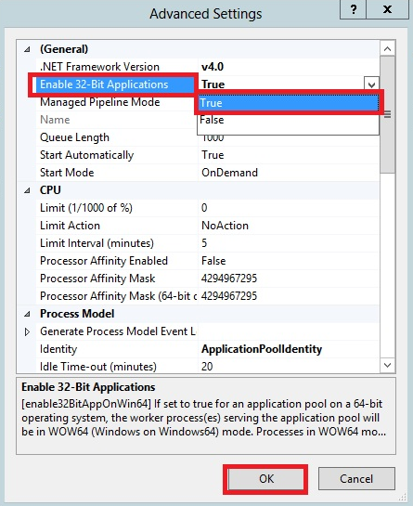Click scrollbar up arrow
The height and width of the screenshot is (506, 413).
click(x=388, y=49)
